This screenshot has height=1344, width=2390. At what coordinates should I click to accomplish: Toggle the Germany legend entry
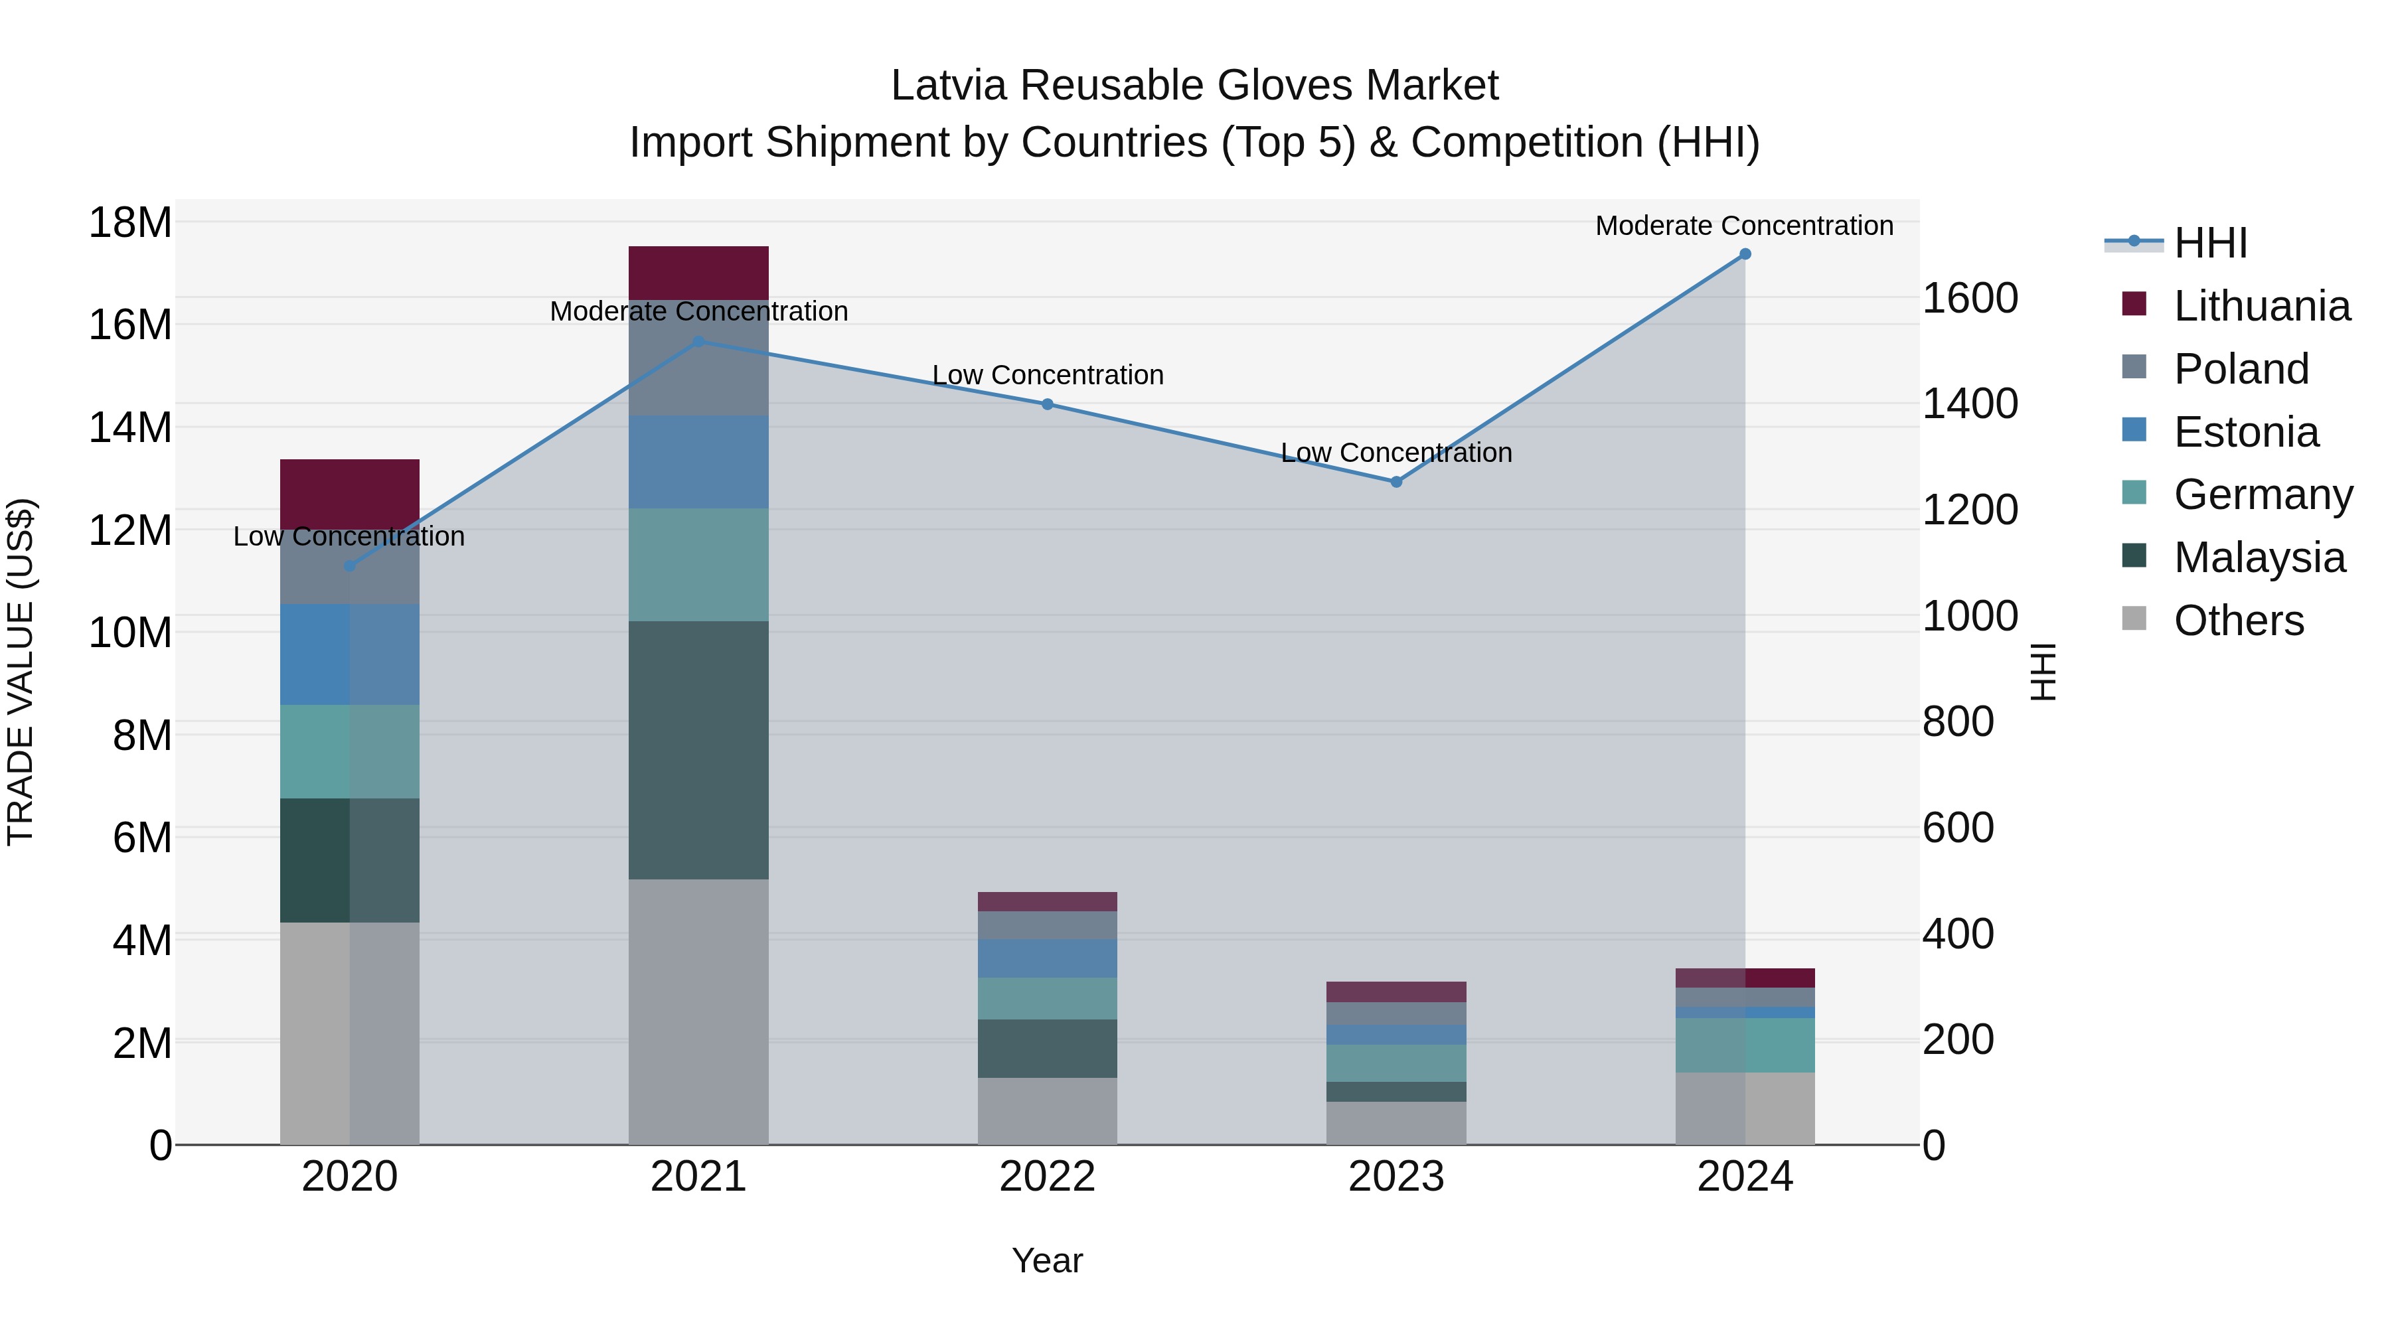(x=2237, y=493)
